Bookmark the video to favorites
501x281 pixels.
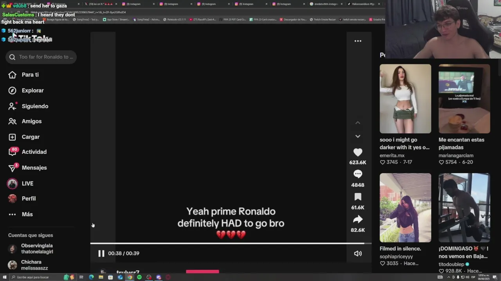[x=358, y=197]
